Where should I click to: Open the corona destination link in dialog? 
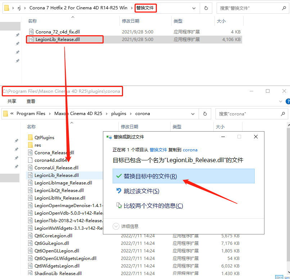click(x=190, y=150)
